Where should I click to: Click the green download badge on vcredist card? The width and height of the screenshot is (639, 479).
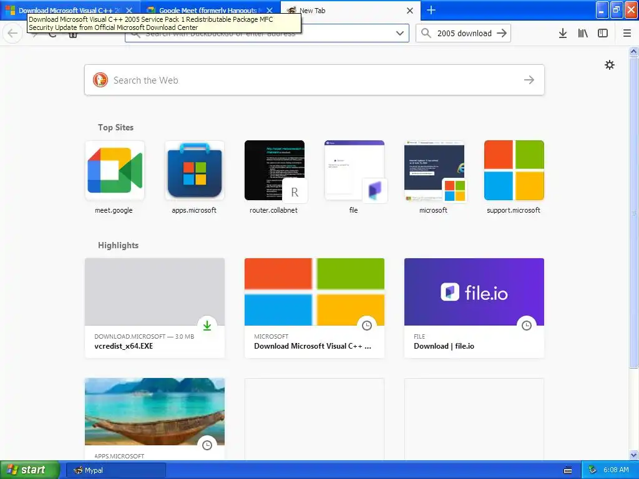(207, 326)
